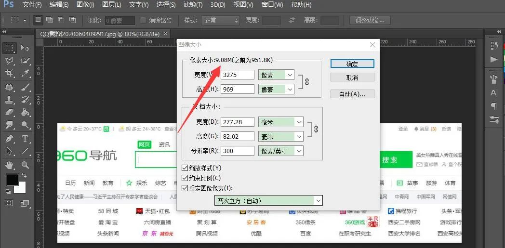Open the Paragraph panel icon
The image size is (505, 248).
point(494,106)
